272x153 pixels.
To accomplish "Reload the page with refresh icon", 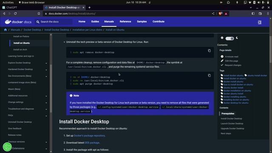I will pos(15,14).
